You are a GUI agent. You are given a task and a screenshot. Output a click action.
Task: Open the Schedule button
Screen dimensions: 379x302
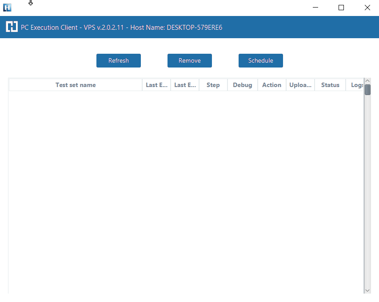coord(261,60)
